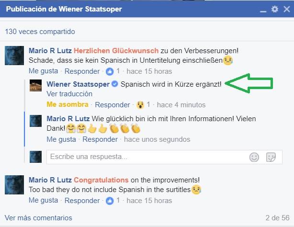Open the settings gear in header

pyautogui.click(x=275, y=9)
